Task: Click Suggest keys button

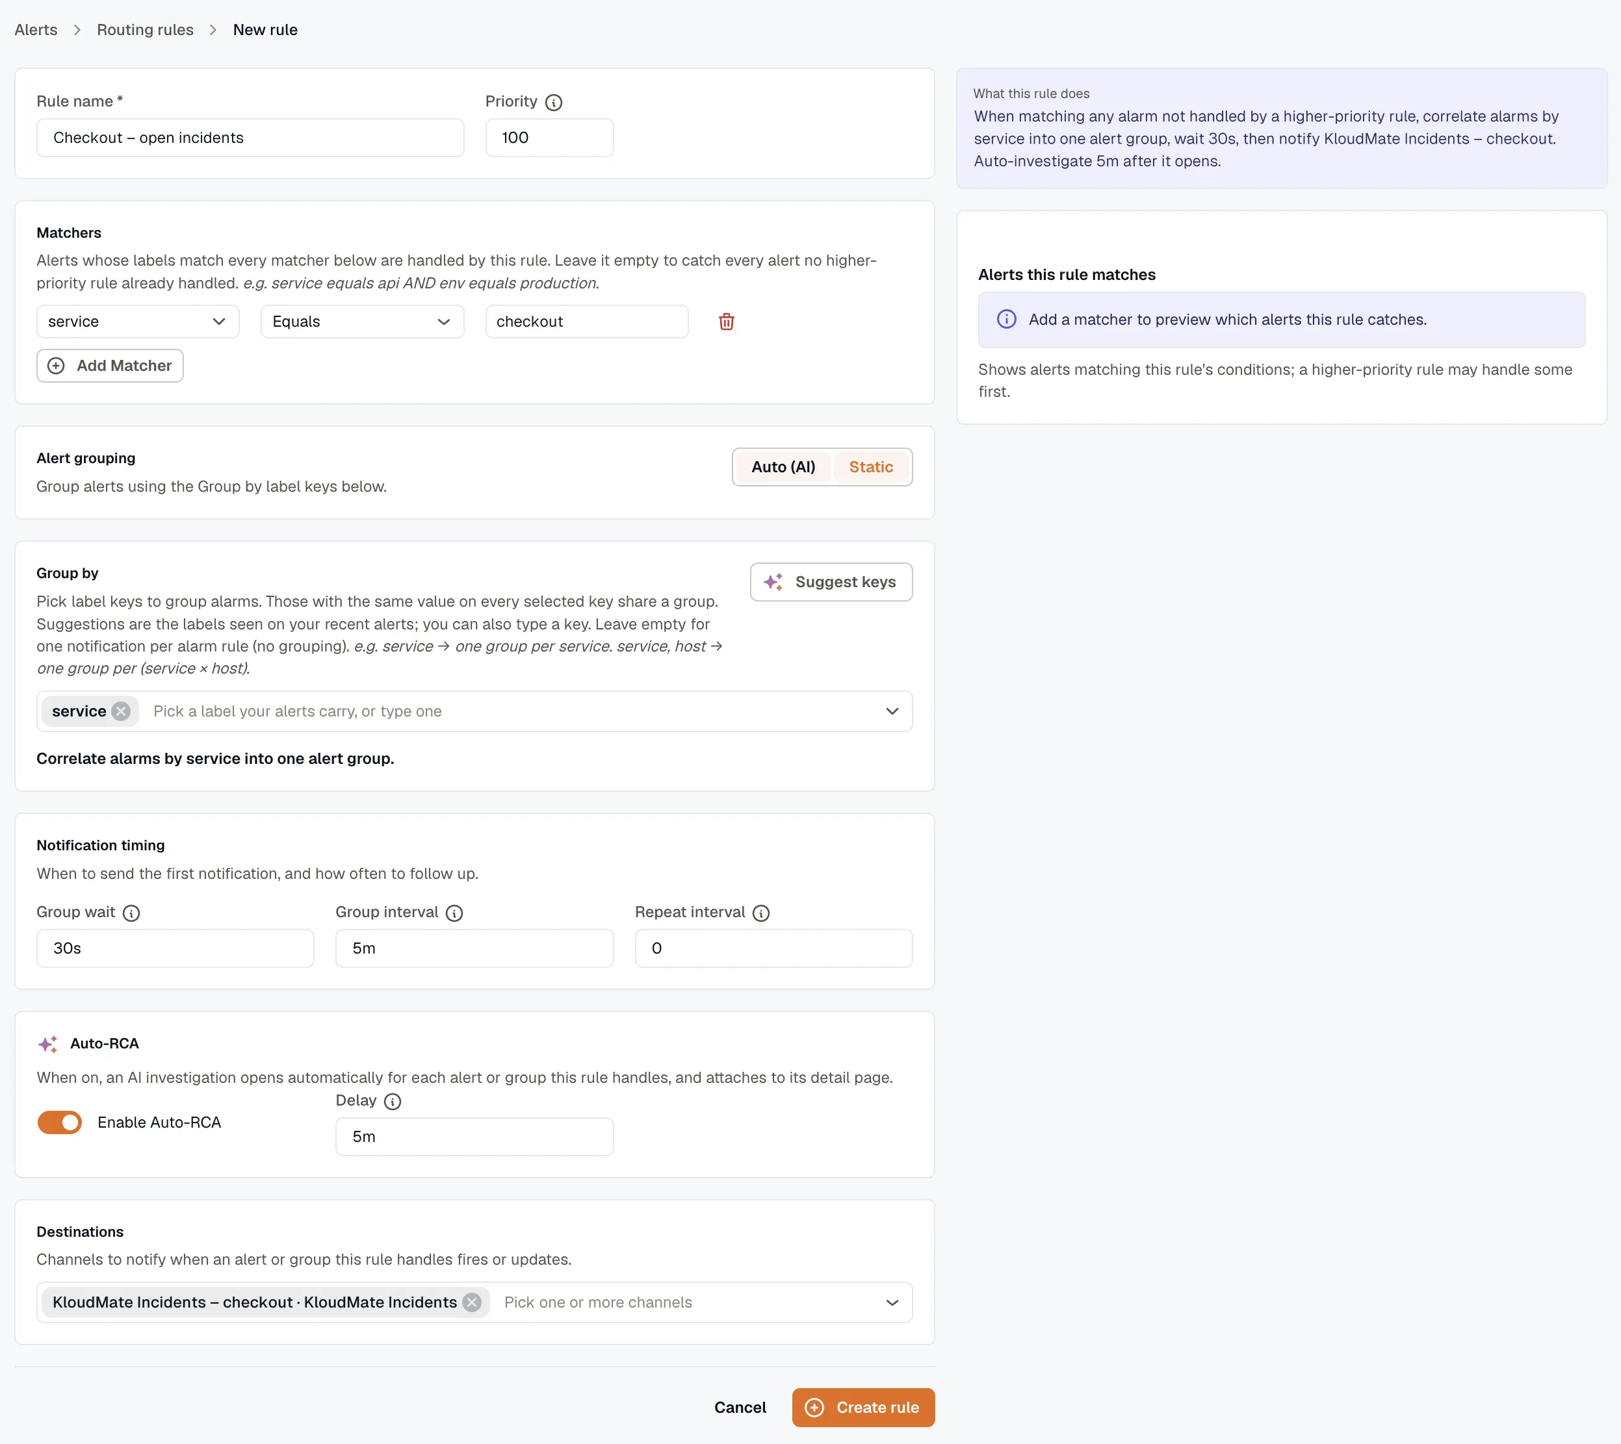Action: point(831,581)
